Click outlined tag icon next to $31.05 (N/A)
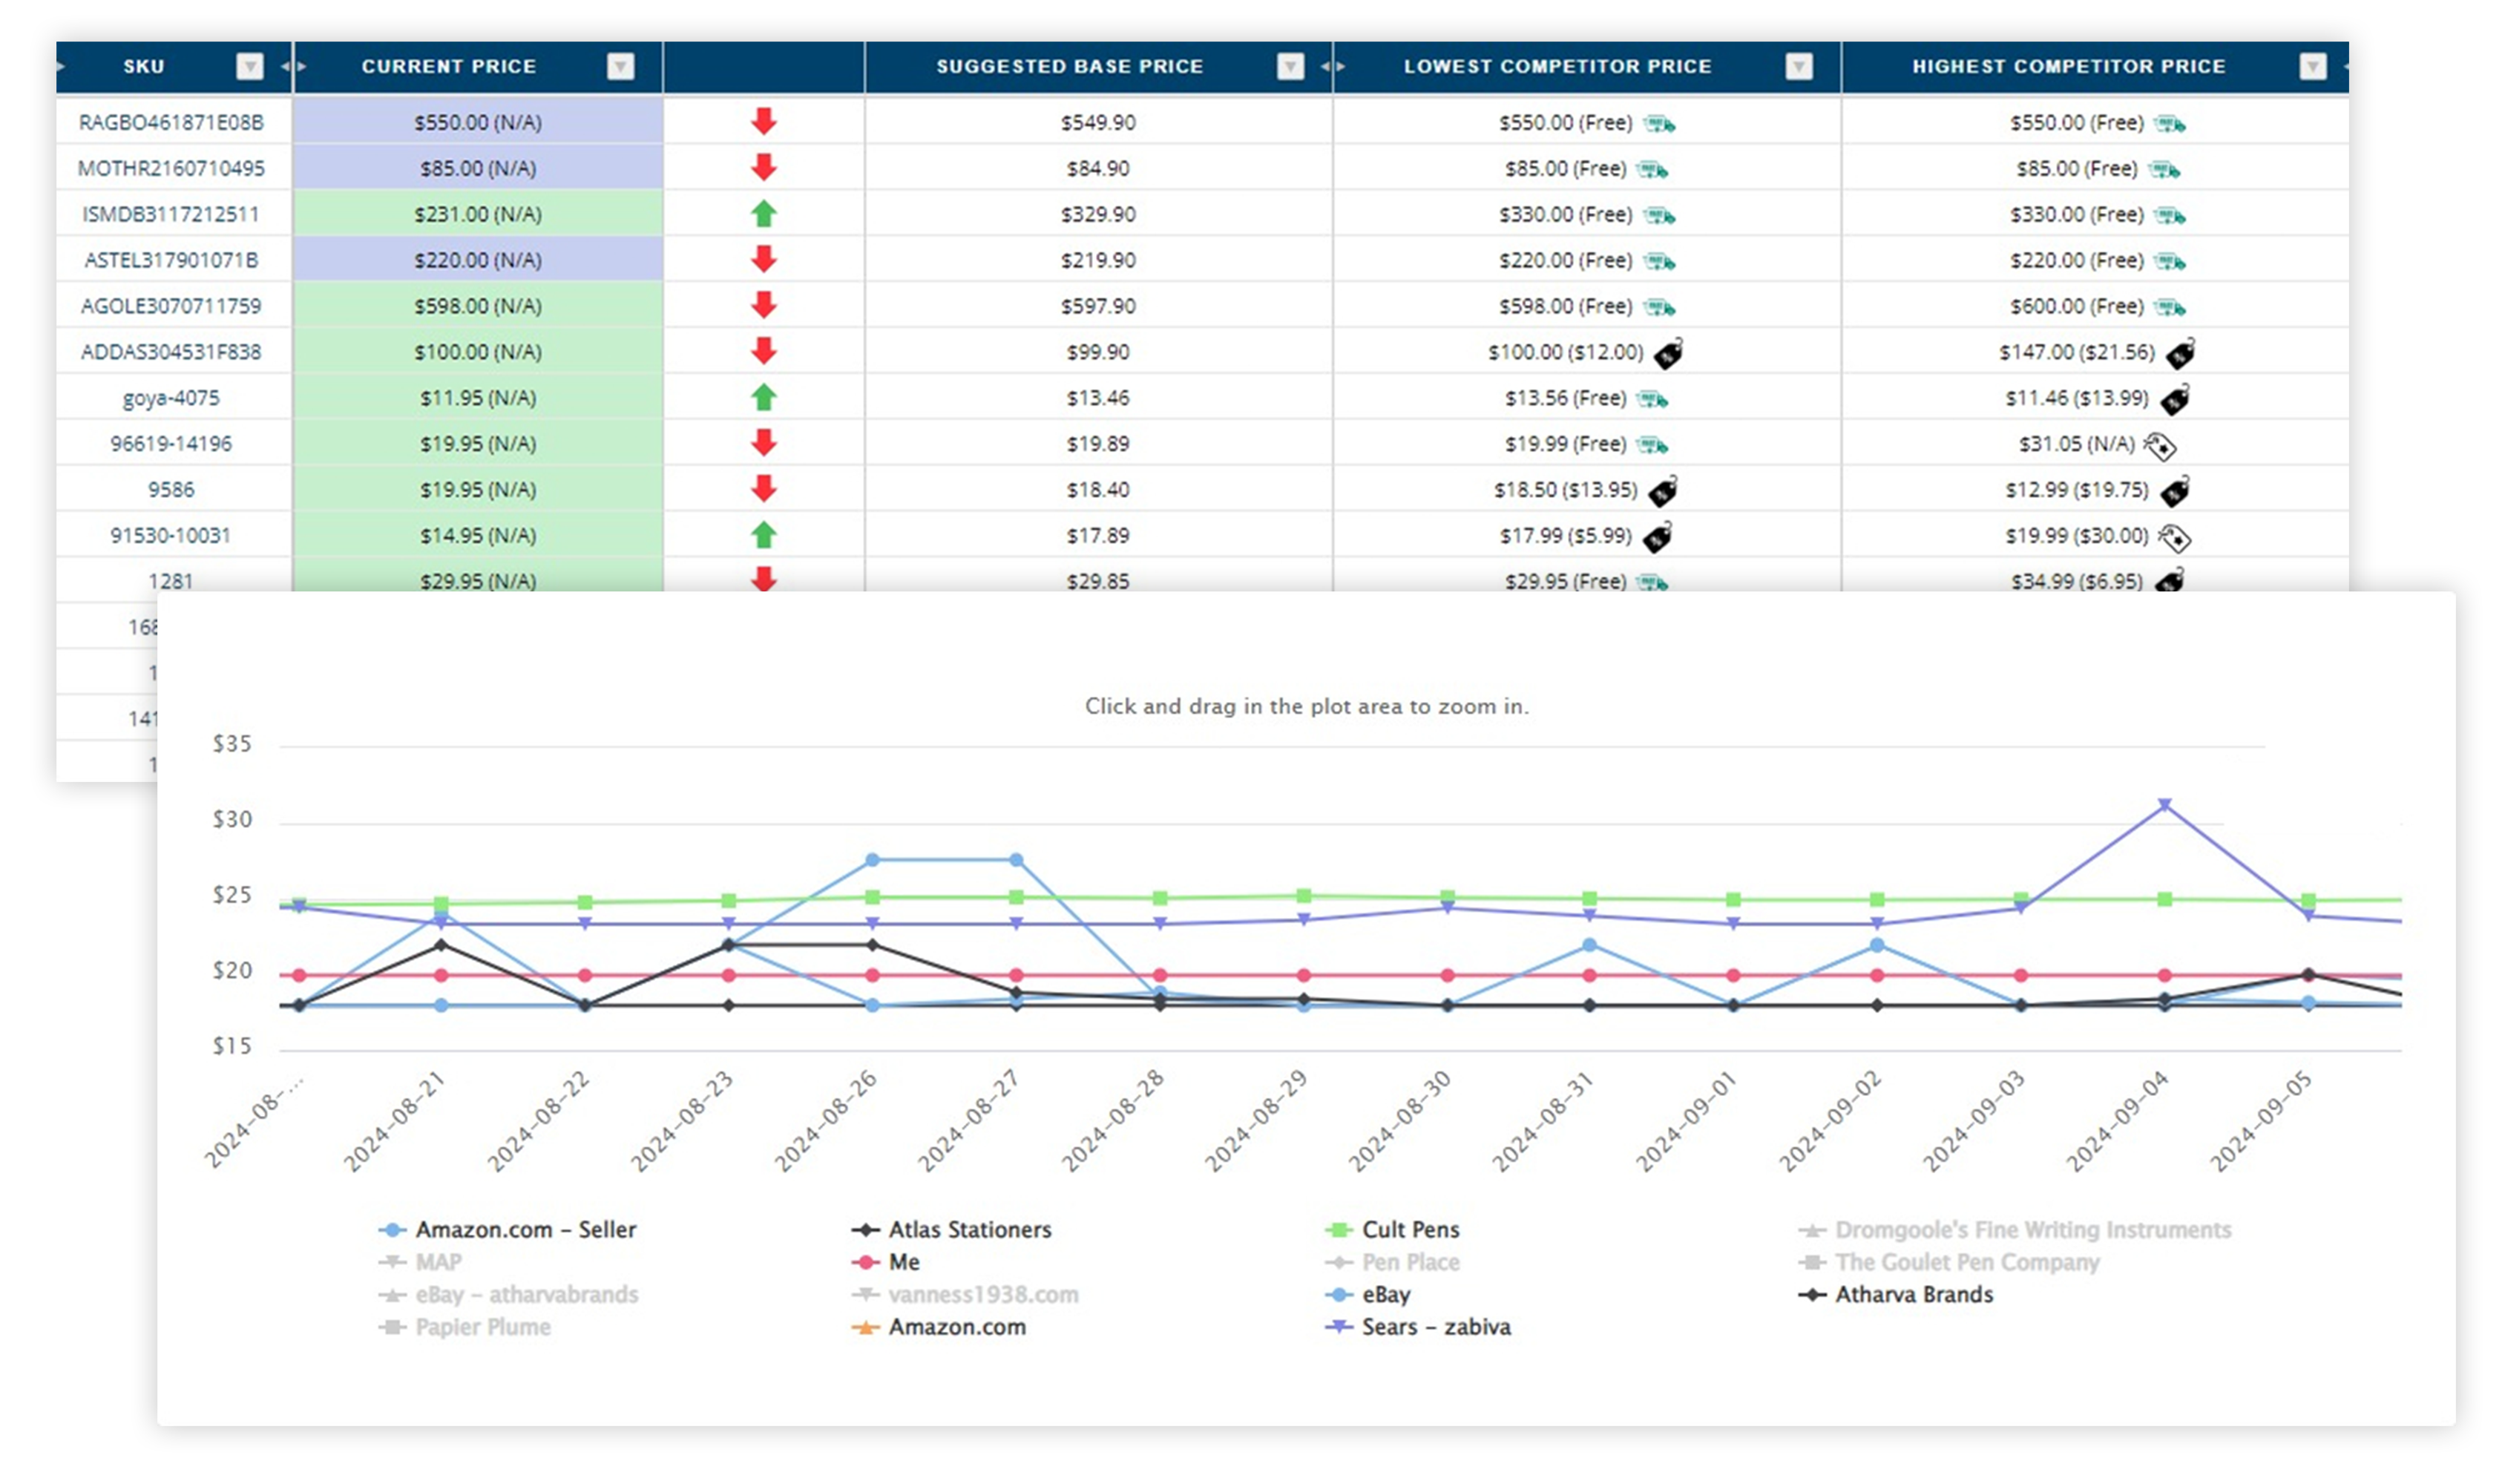Image resolution: width=2505 pixels, height=1484 pixels. tap(2160, 445)
